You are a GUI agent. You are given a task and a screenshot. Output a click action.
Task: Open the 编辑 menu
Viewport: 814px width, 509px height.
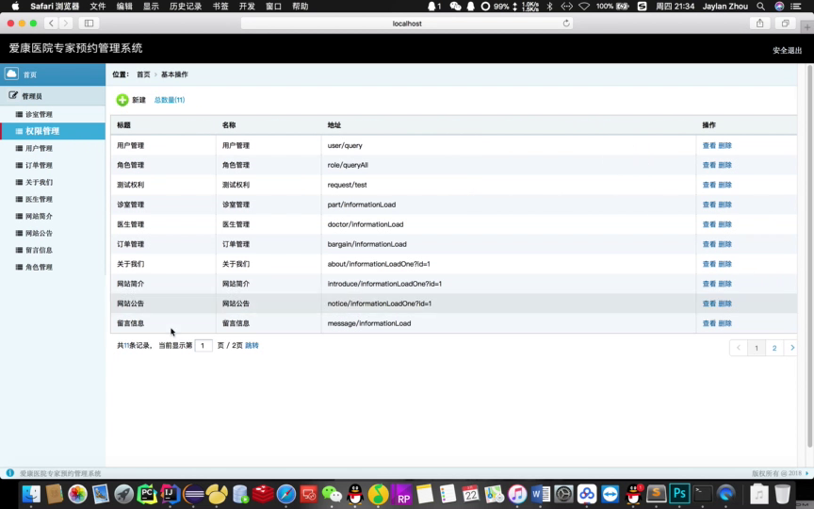coord(124,7)
